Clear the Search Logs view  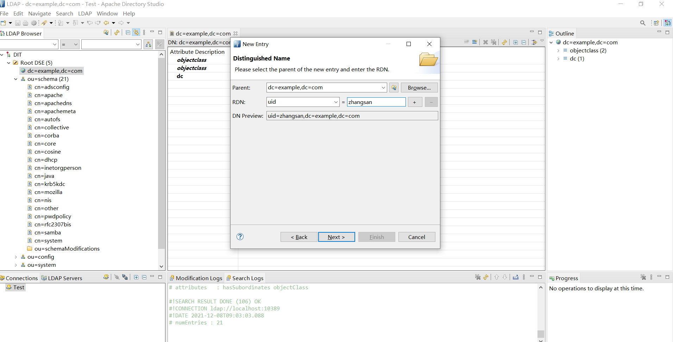pos(478,277)
